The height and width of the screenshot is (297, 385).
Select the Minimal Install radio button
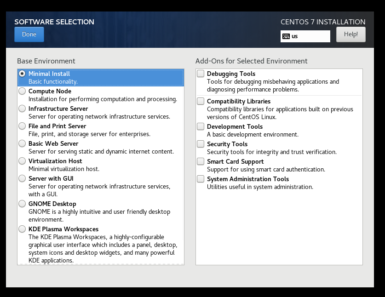[x=22, y=74]
